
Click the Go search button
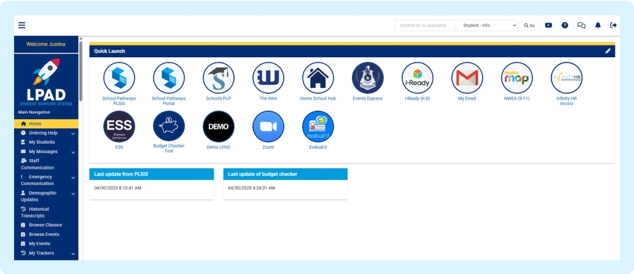click(529, 25)
